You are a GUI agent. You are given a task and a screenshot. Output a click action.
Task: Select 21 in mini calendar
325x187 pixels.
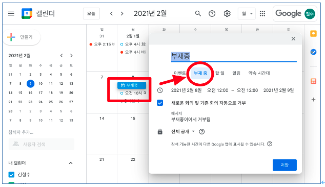(10, 102)
